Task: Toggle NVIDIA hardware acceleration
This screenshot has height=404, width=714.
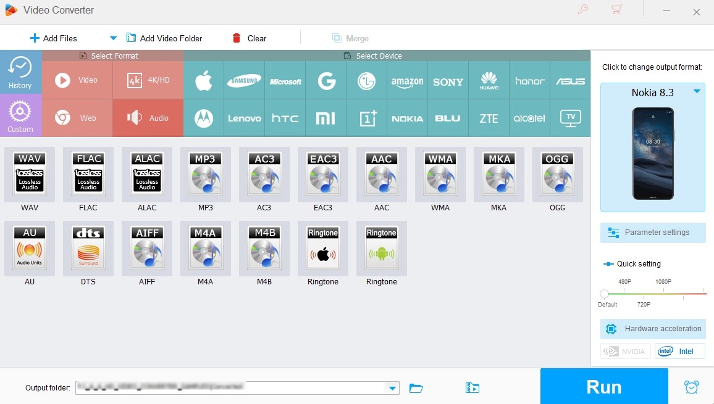Action: 625,352
